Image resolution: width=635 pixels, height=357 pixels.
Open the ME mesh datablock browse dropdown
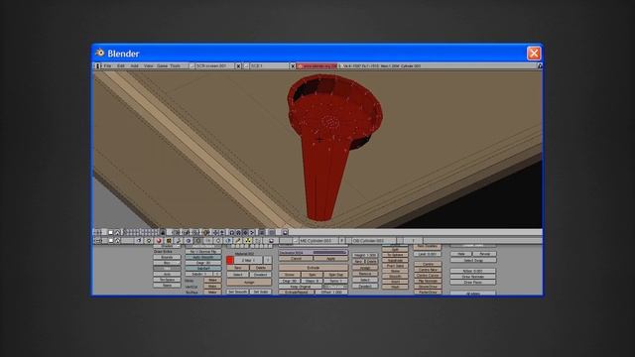coord(296,240)
